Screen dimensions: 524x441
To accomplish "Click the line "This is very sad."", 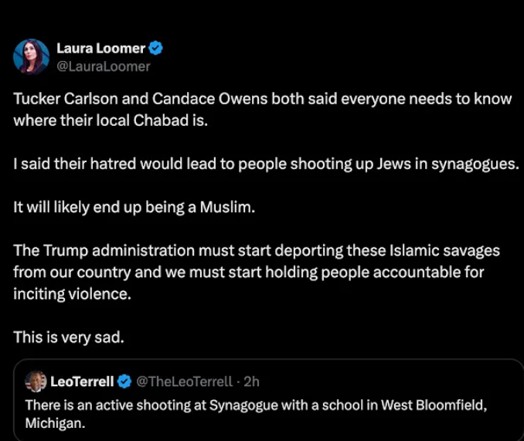I will pos(69,338).
